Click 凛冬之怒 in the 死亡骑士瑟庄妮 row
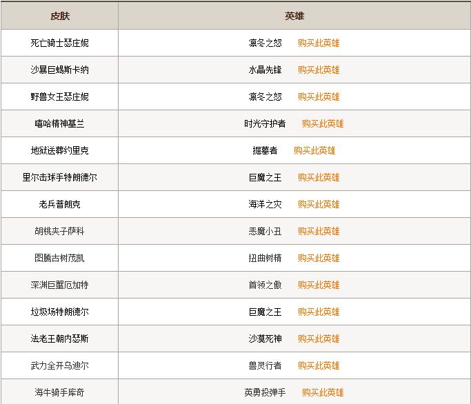This screenshot has width=471, height=404. click(x=265, y=43)
